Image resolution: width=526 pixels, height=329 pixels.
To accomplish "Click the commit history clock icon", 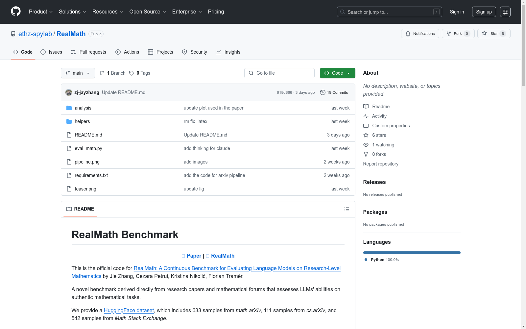I will (323, 92).
